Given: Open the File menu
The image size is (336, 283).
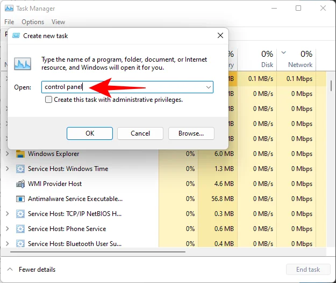Looking at the screenshot, I should (9, 22).
